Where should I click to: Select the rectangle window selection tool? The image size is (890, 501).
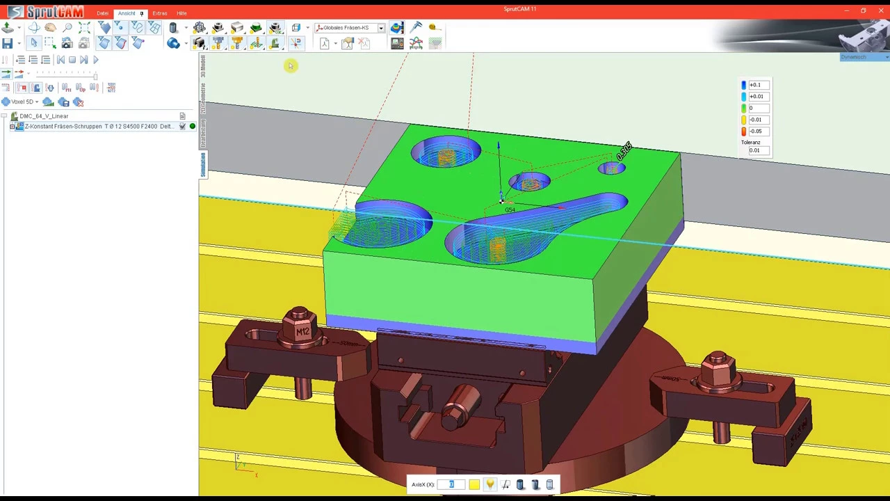[50, 43]
